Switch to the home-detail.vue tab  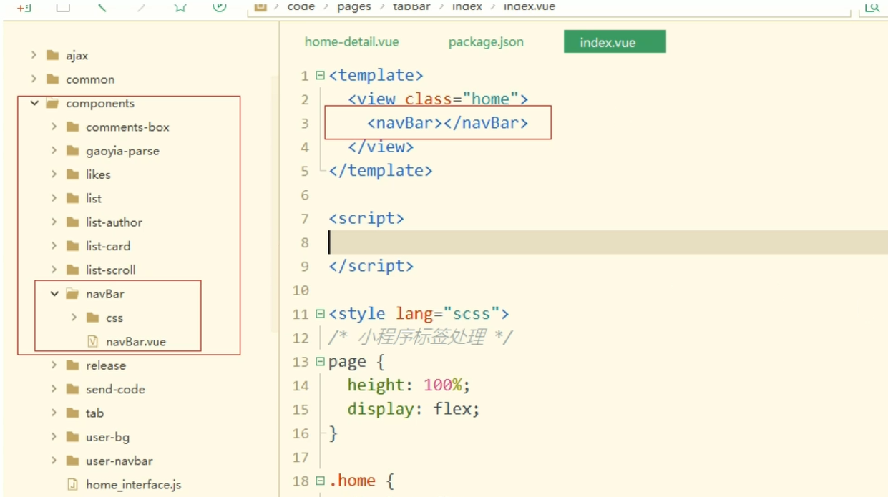click(x=352, y=42)
